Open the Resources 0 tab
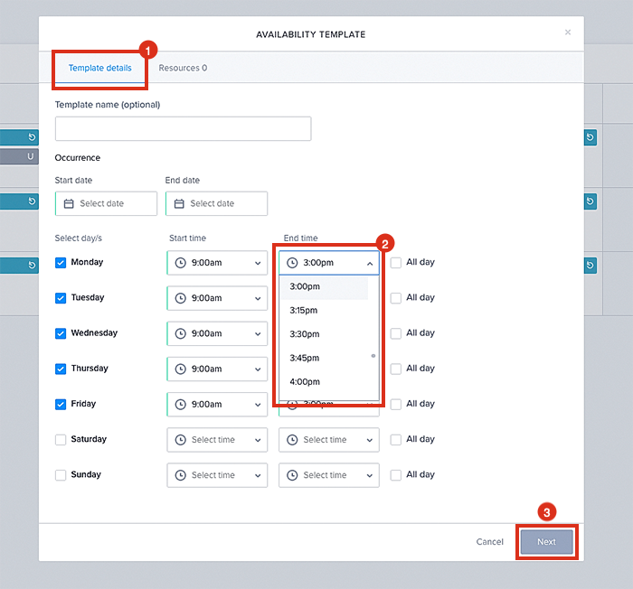This screenshot has height=589, width=633. [183, 68]
